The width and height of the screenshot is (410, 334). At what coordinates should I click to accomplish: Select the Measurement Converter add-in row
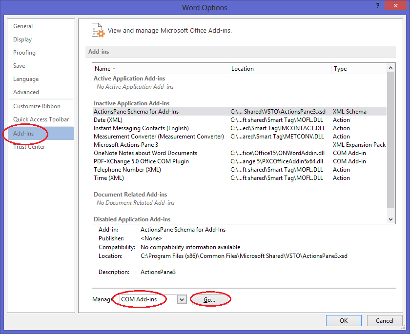click(x=239, y=137)
